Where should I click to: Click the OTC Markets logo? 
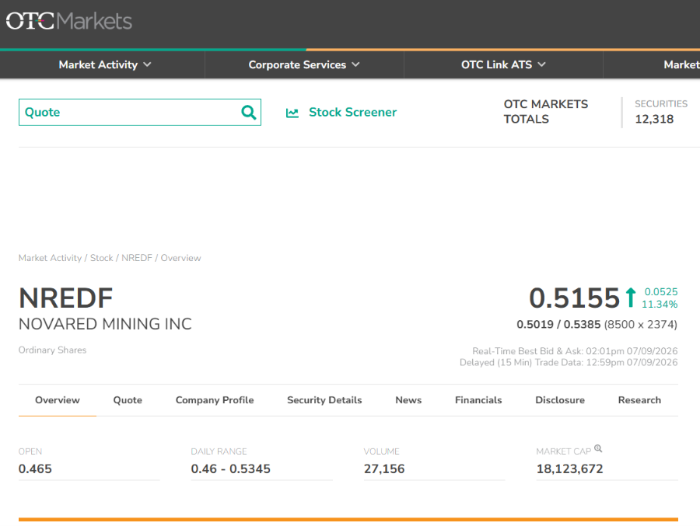[68, 21]
